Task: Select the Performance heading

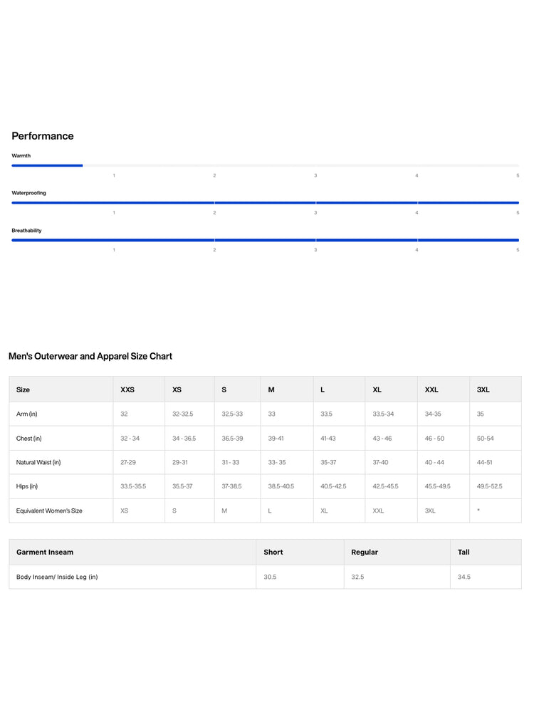Action: pos(43,136)
